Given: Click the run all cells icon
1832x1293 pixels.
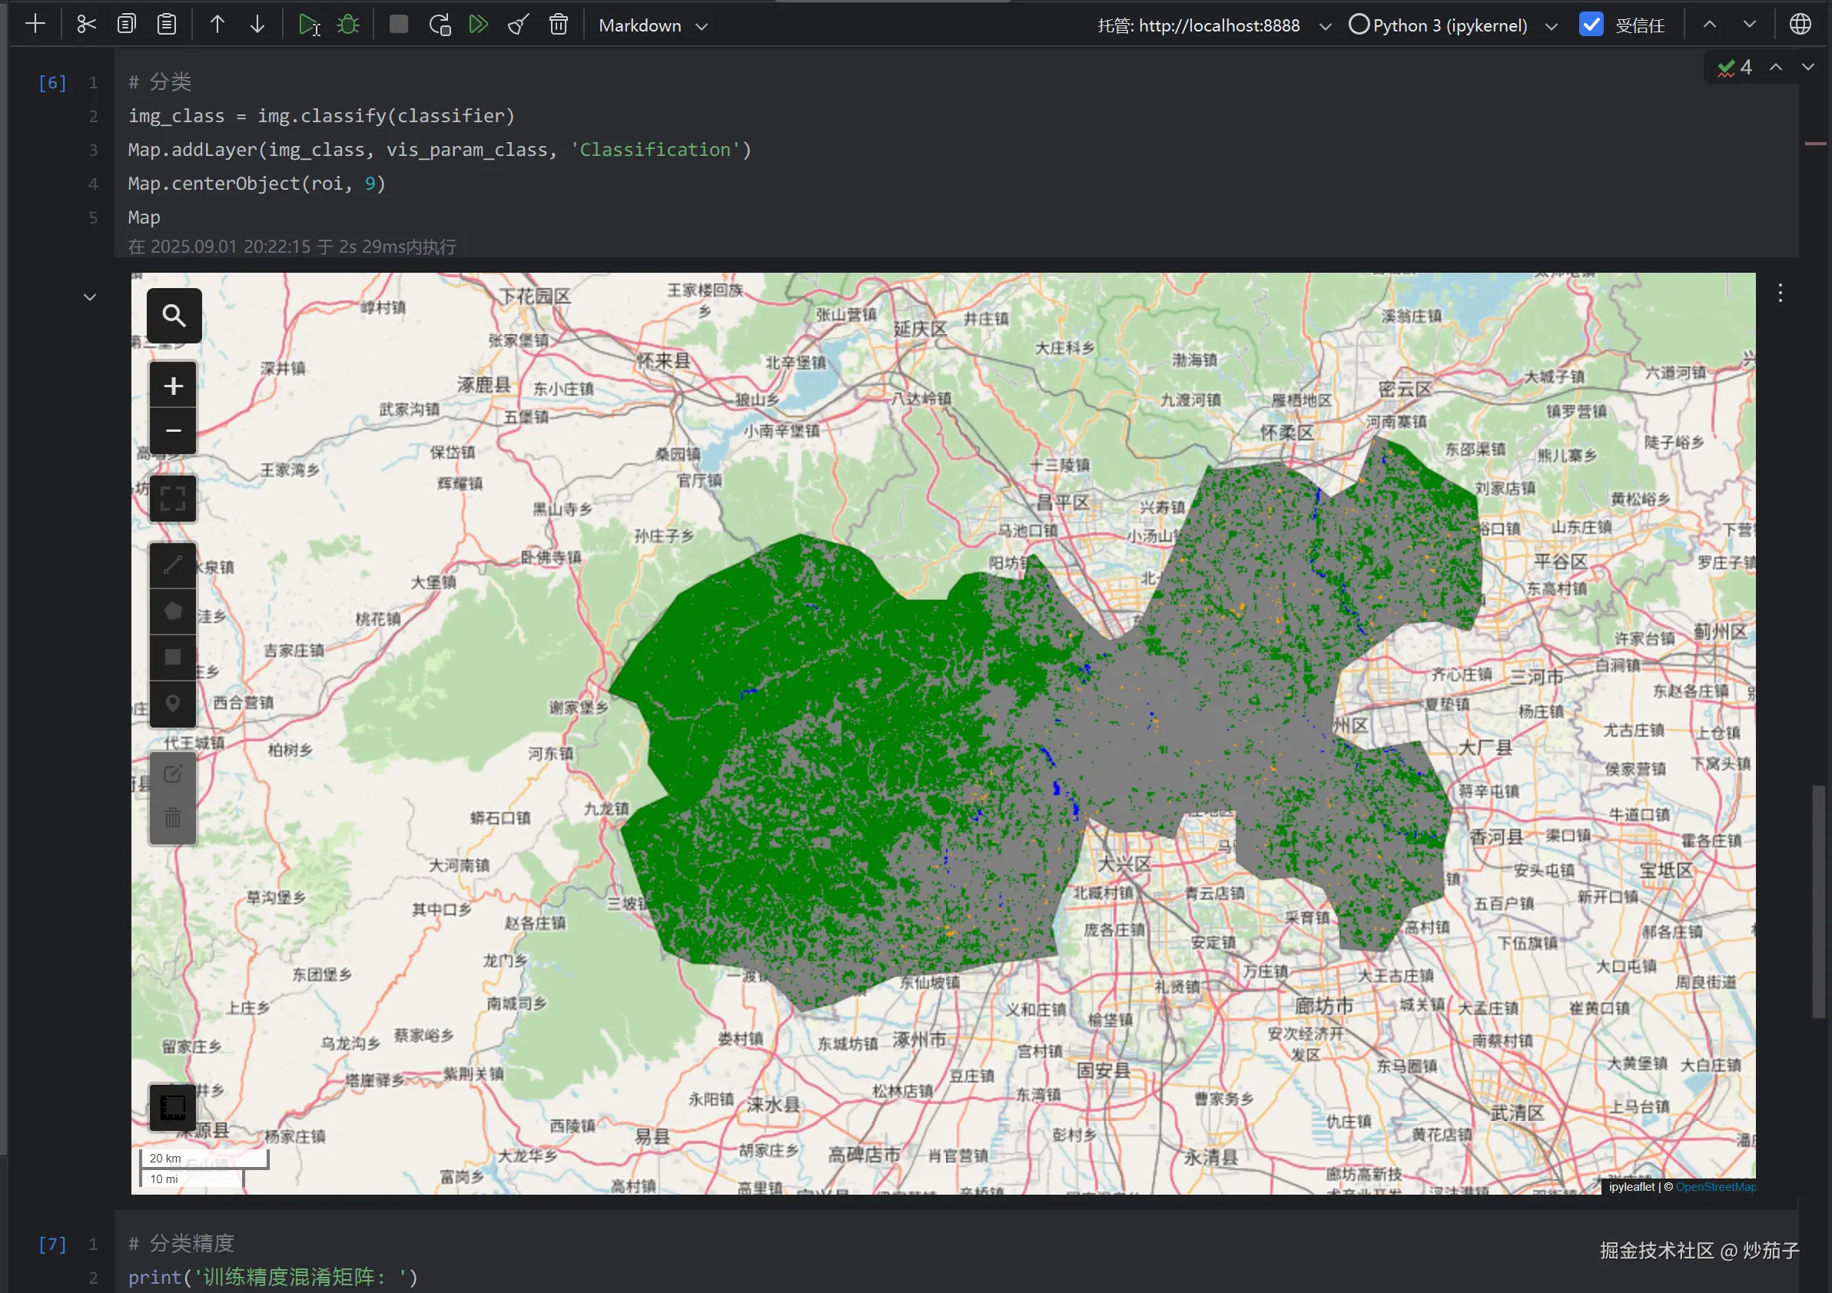Looking at the screenshot, I should click(479, 25).
